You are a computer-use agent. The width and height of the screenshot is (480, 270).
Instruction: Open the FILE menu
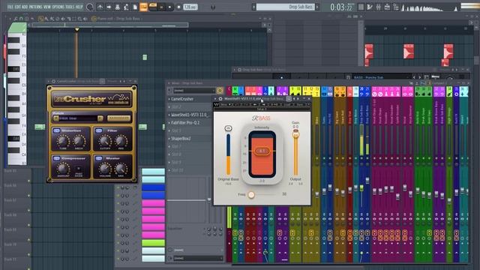[10, 7]
